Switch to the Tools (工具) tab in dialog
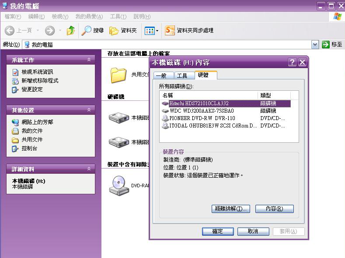 [184, 76]
